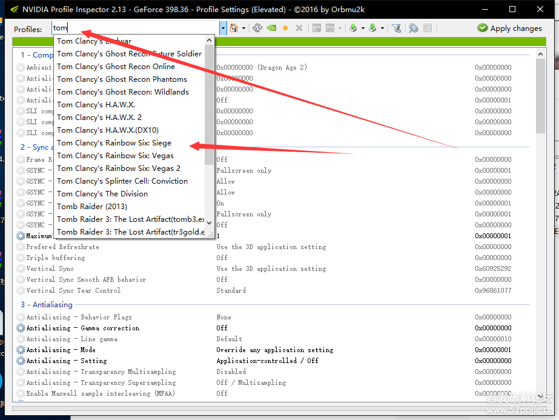Image resolution: width=559 pixels, height=420 pixels.
Task: Click gear icon beside Antialiasing - Mode
Action: tap(21, 350)
